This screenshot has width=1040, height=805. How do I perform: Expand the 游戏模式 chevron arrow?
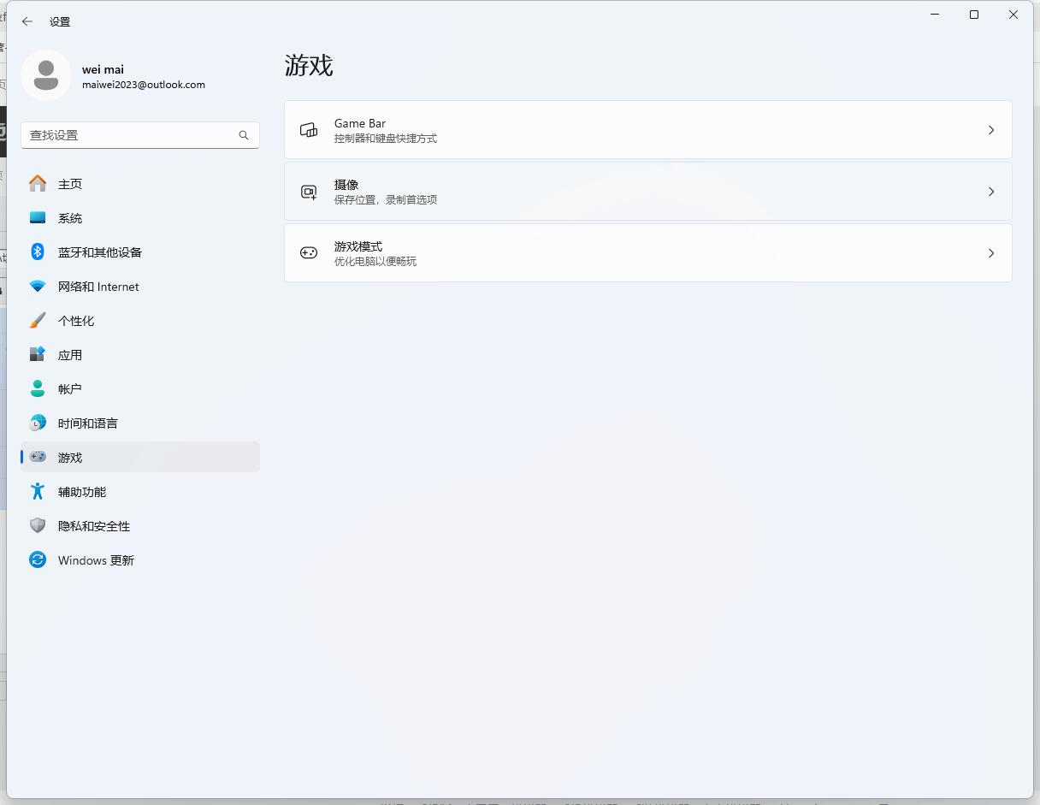991,253
